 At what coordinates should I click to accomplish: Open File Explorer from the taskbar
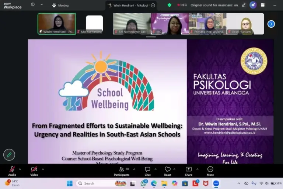coord(164,183)
